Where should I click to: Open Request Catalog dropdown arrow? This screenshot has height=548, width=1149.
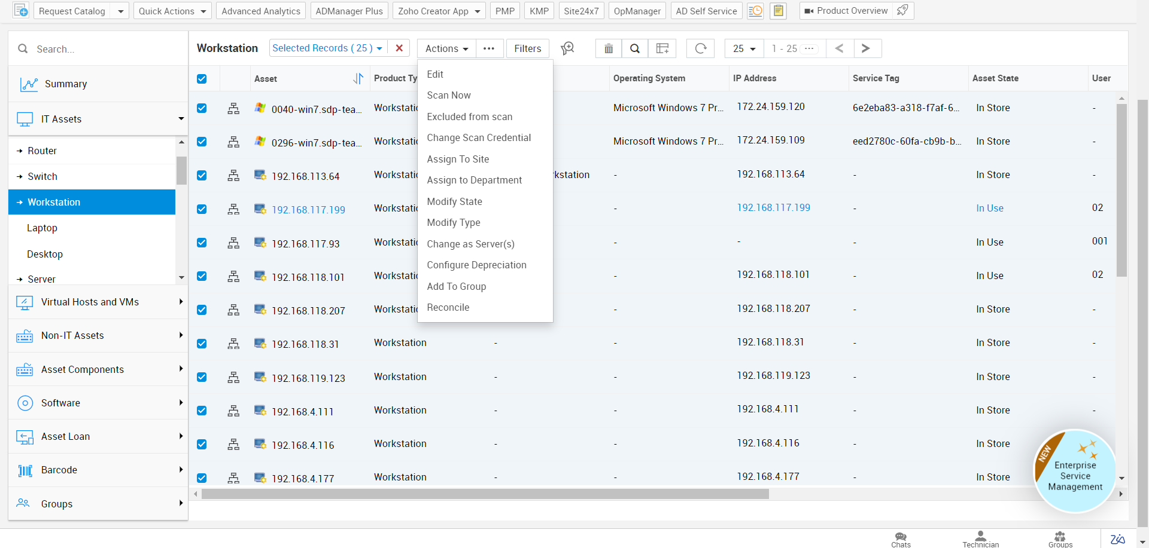pyautogui.click(x=121, y=11)
